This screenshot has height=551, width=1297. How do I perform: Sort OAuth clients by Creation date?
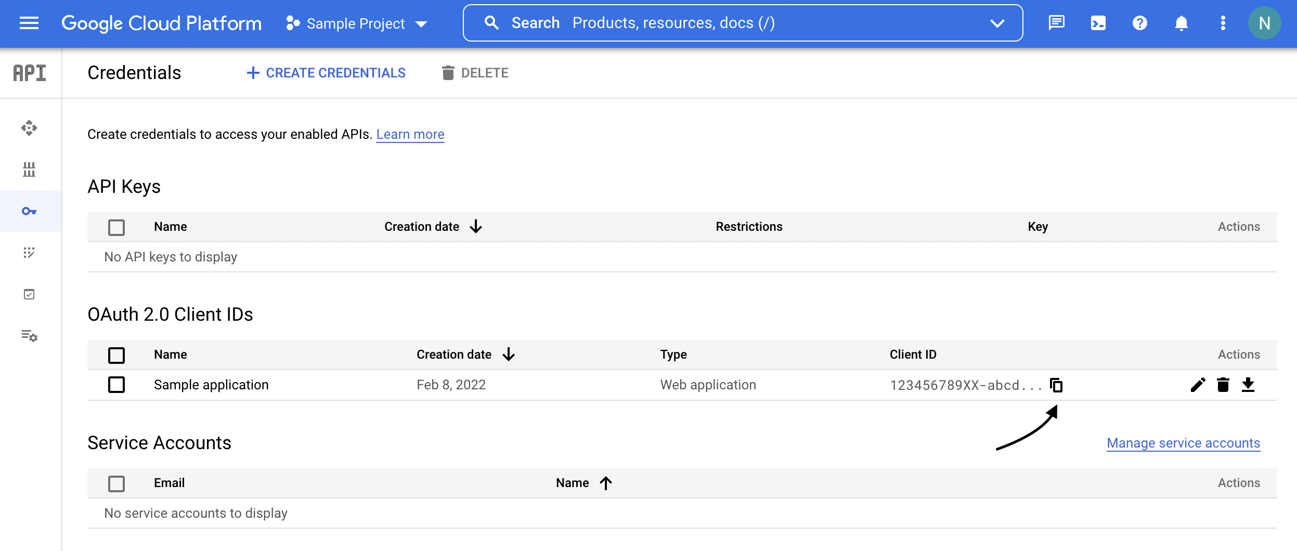click(465, 355)
